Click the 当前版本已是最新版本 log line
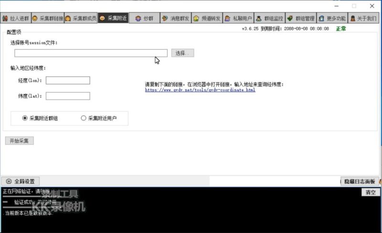382x233 pixels. (28, 213)
